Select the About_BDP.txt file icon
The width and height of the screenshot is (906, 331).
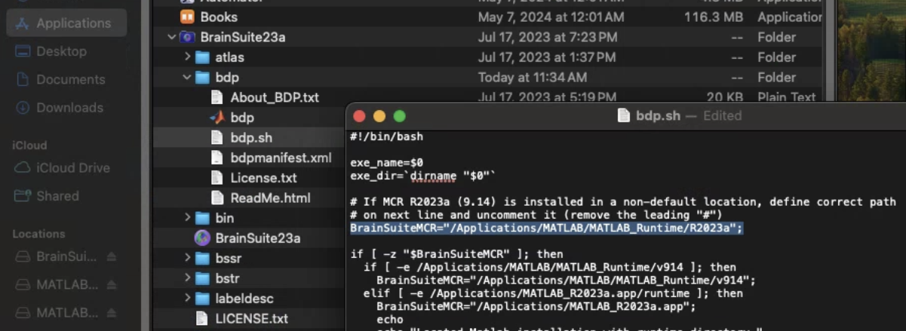click(217, 97)
